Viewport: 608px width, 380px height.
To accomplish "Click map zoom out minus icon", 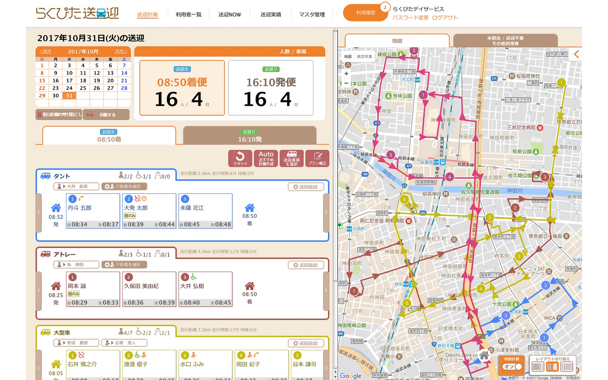I will point(346,83).
